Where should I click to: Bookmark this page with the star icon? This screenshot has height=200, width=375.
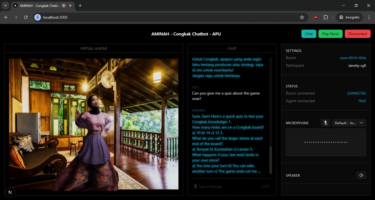click(302, 17)
